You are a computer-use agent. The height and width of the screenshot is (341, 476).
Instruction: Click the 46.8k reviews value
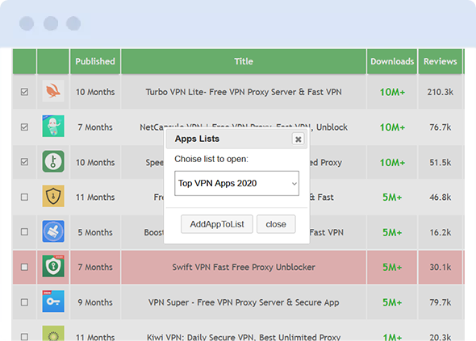[441, 198]
